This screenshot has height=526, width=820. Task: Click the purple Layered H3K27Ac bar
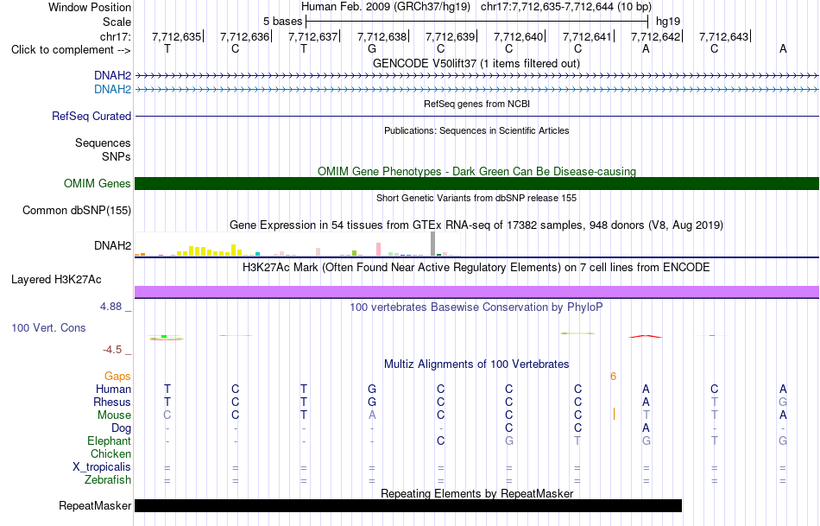(x=476, y=292)
